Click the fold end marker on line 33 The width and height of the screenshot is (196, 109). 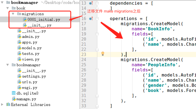(x=97, y=106)
